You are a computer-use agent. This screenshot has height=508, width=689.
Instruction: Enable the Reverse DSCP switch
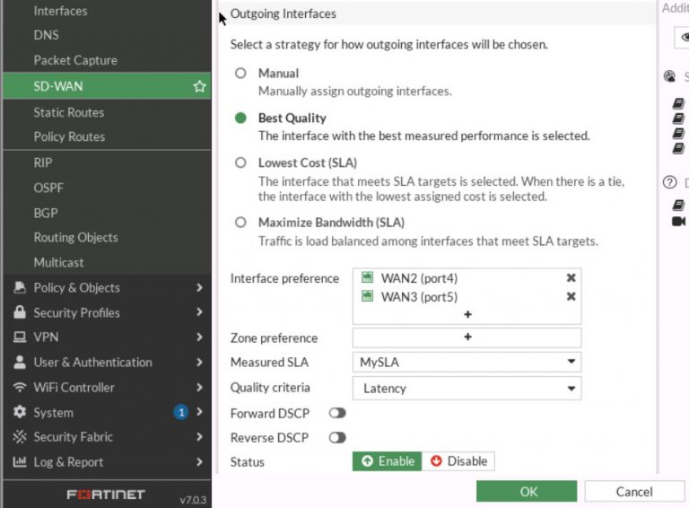click(x=337, y=438)
